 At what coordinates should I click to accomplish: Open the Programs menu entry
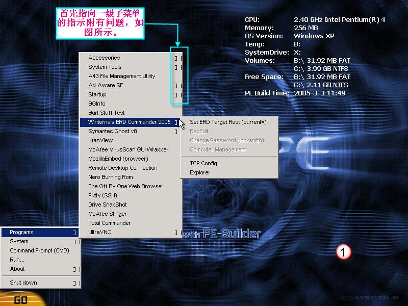pos(40,232)
